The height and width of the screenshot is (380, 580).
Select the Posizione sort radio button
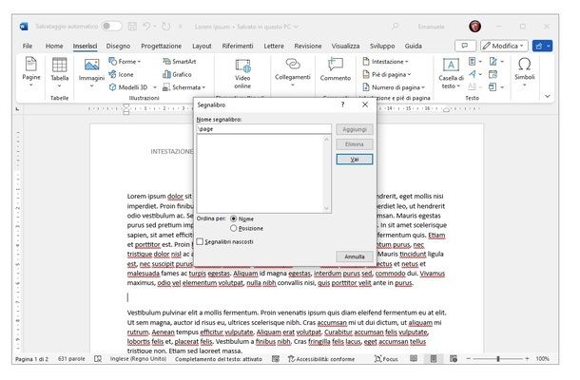click(x=233, y=228)
